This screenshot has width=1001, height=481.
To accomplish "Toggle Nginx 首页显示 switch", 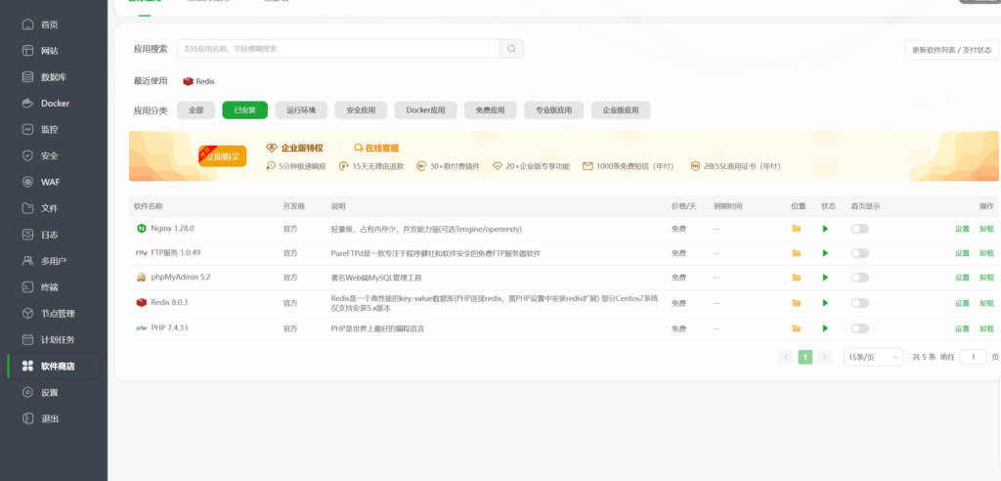I will (860, 229).
